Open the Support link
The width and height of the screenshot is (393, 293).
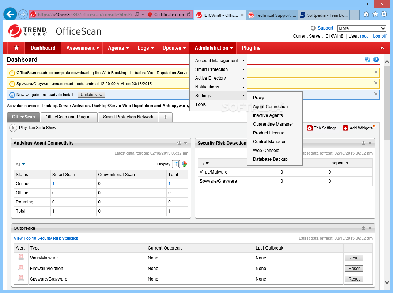coord(325,28)
